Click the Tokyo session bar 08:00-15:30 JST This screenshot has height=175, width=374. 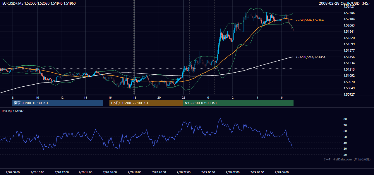(x=58, y=103)
